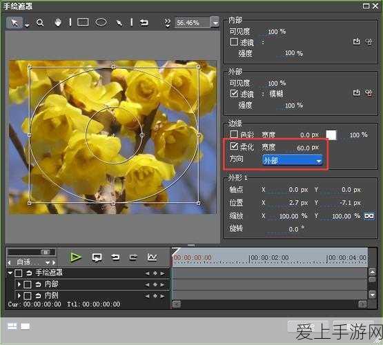This screenshot has width=383, height=345.
Task: Click the loop playback icon
Action: pos(97,257)
